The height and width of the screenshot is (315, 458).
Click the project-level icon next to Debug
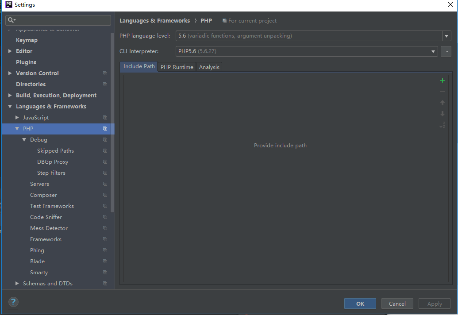pyautogui.click(x=105, y=140)
